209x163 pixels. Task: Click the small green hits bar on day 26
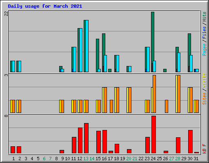click(165, 70)
